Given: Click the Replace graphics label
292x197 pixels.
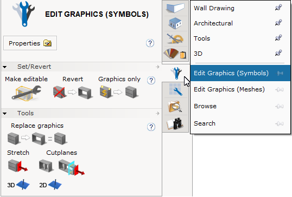Looking at the screenshot, I should point(37,126).
